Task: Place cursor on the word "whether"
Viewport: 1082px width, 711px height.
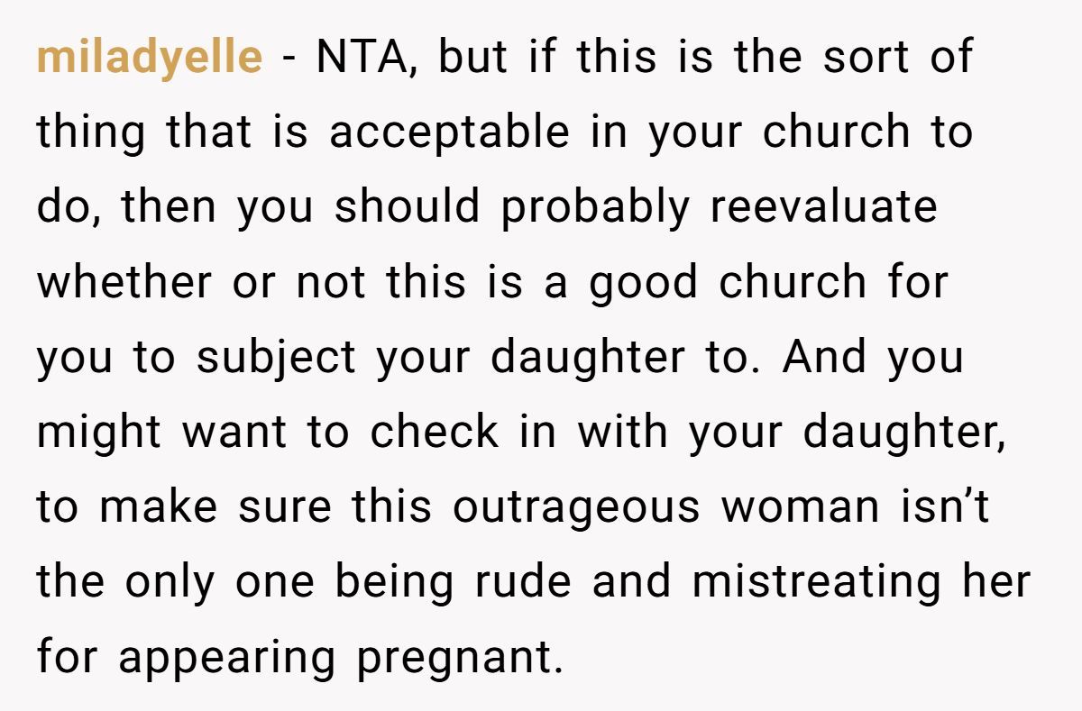Action: pos(124,283)
